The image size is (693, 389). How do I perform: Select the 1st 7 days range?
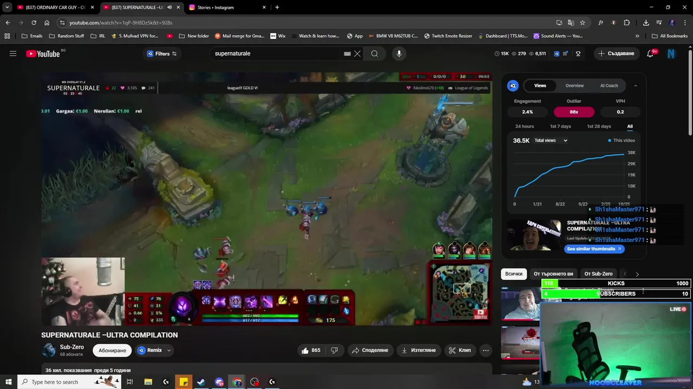pos(560,126)
